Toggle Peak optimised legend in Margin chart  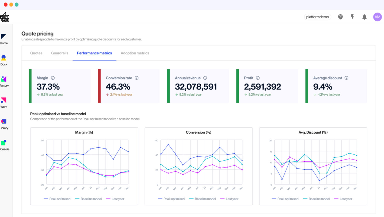point(57,199)
